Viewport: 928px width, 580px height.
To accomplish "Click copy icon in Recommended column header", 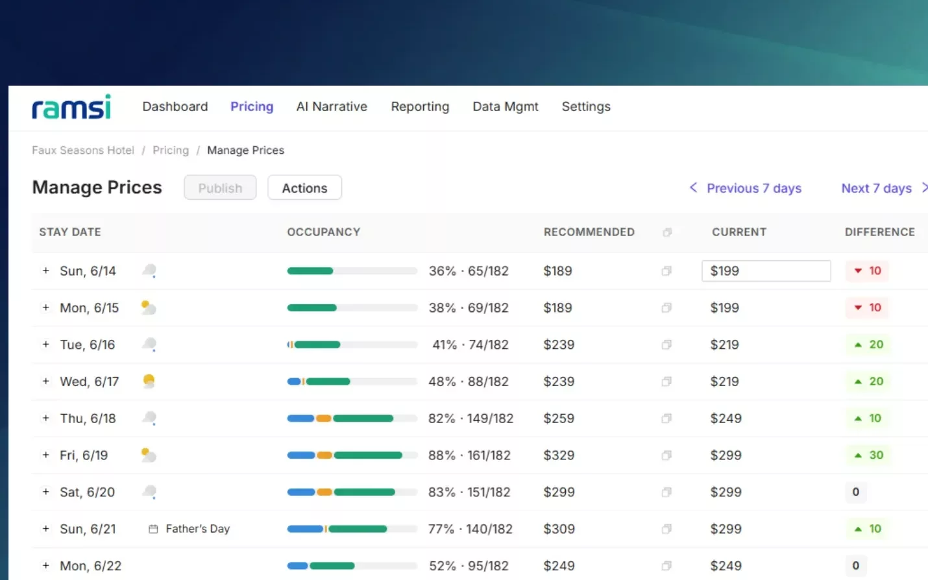I will 667,232.
